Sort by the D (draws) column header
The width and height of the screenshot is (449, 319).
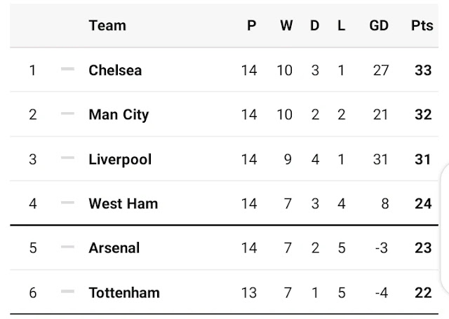pyautogui.click(x=315, y=25)
